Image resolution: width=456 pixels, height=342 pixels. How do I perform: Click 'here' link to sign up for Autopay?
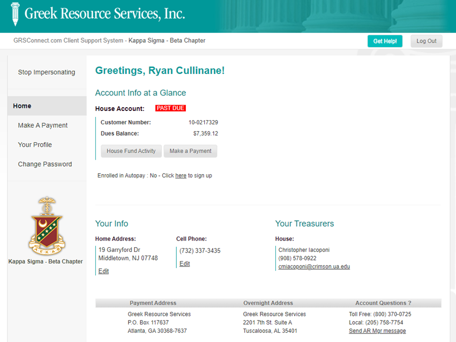(x=181, y=175)
